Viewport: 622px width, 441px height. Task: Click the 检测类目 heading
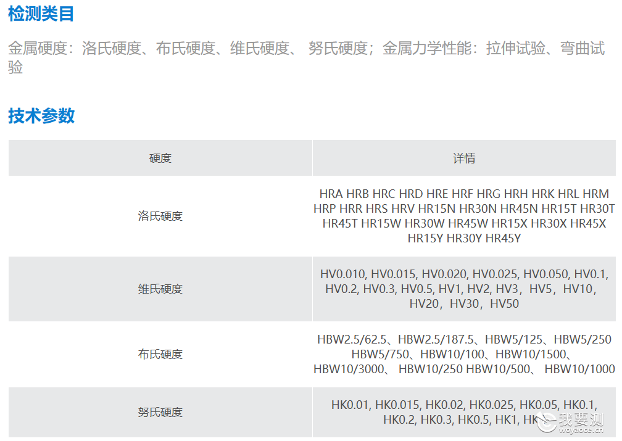click(41, 14)
